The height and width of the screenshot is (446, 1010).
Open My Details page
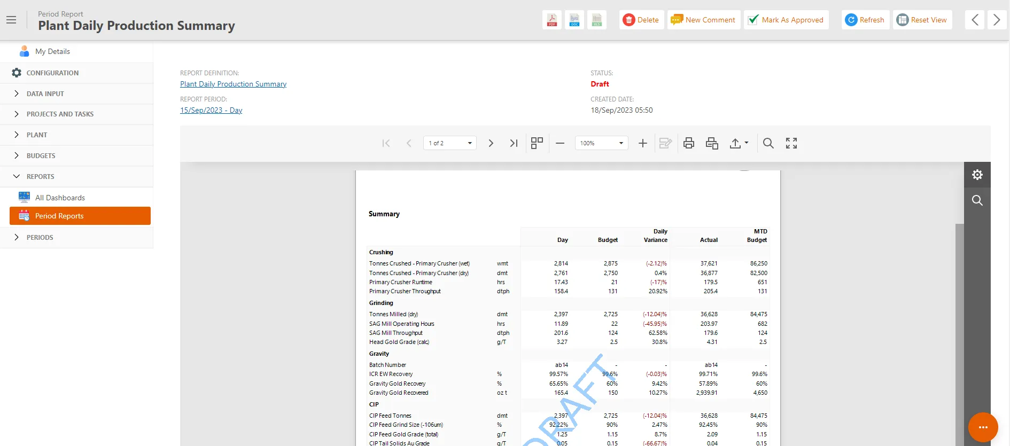(x=76, y=51)
